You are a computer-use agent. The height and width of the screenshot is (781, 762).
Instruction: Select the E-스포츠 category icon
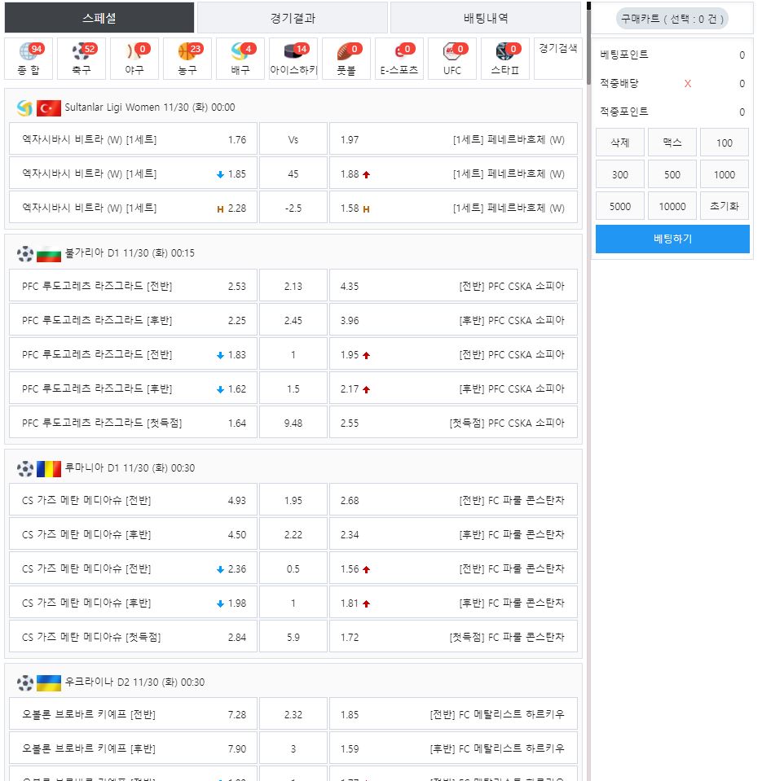(399, 59)
